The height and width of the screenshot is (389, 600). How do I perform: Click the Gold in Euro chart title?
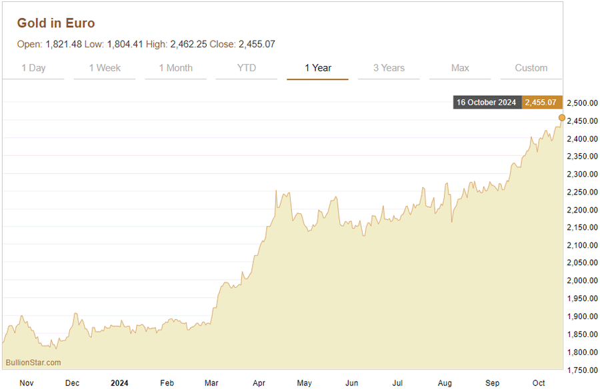pyautogui.click(x=56, y=23)
